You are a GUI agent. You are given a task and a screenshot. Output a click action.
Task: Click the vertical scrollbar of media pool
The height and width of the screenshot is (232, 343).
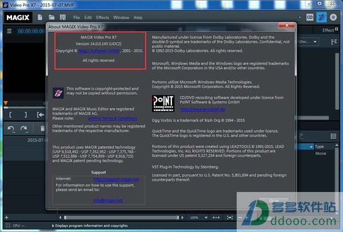point(337,81)
